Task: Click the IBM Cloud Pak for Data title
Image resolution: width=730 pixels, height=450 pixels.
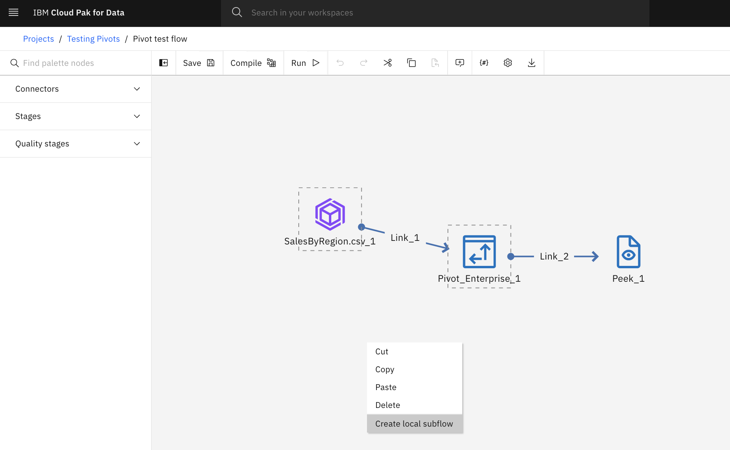Action: [x=79, y=13]
